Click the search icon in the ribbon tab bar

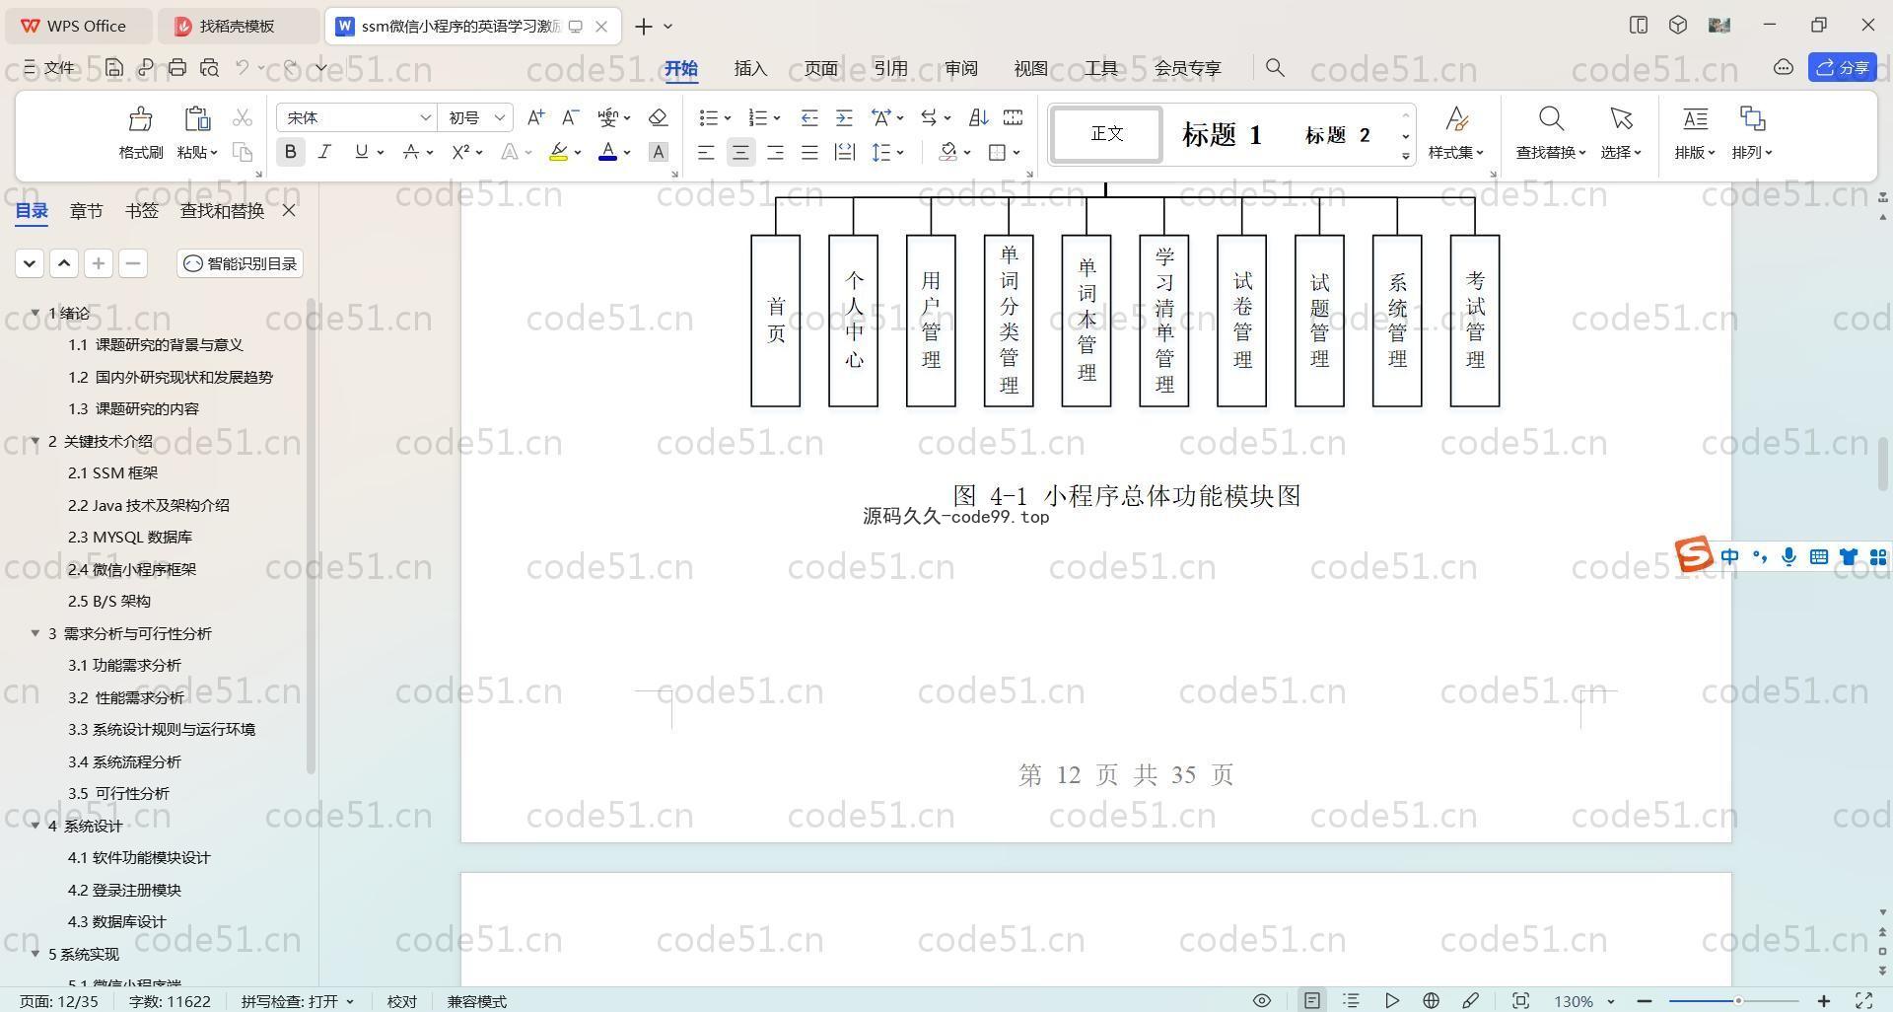[1275, 67]
